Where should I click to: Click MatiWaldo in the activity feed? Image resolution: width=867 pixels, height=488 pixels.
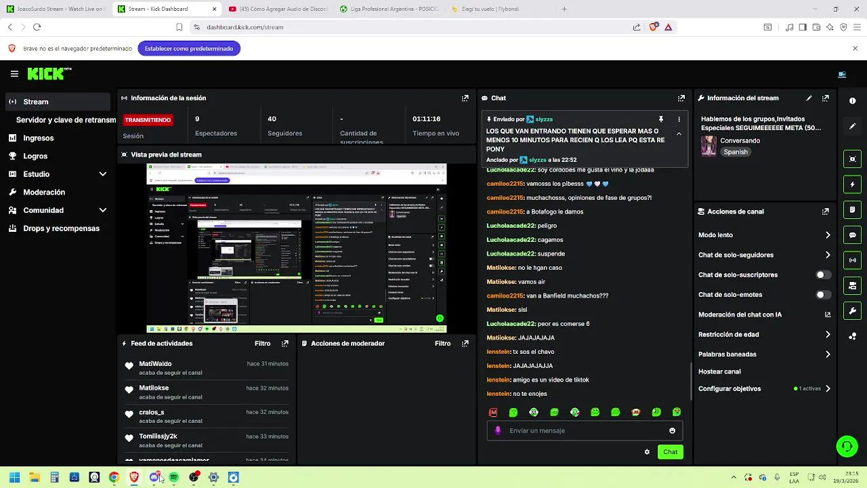(x=155, y=364)
